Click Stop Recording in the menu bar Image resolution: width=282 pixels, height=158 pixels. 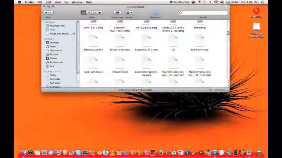(x=179, y=2)
